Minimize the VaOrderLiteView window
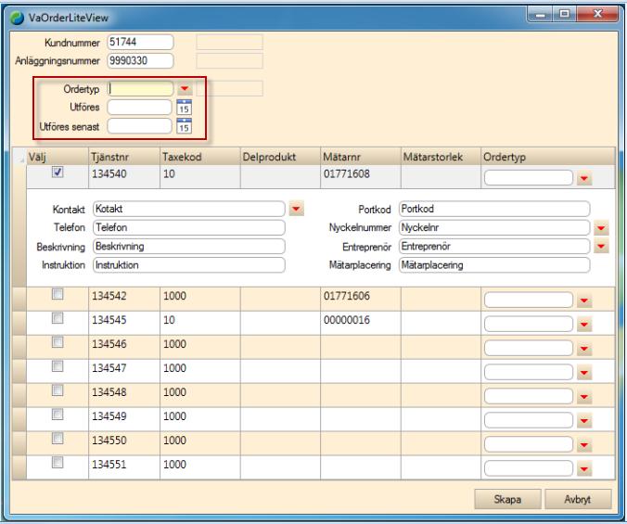Image resolution: width=627 pixels, height=524 pixels. (x=541, y=14)
